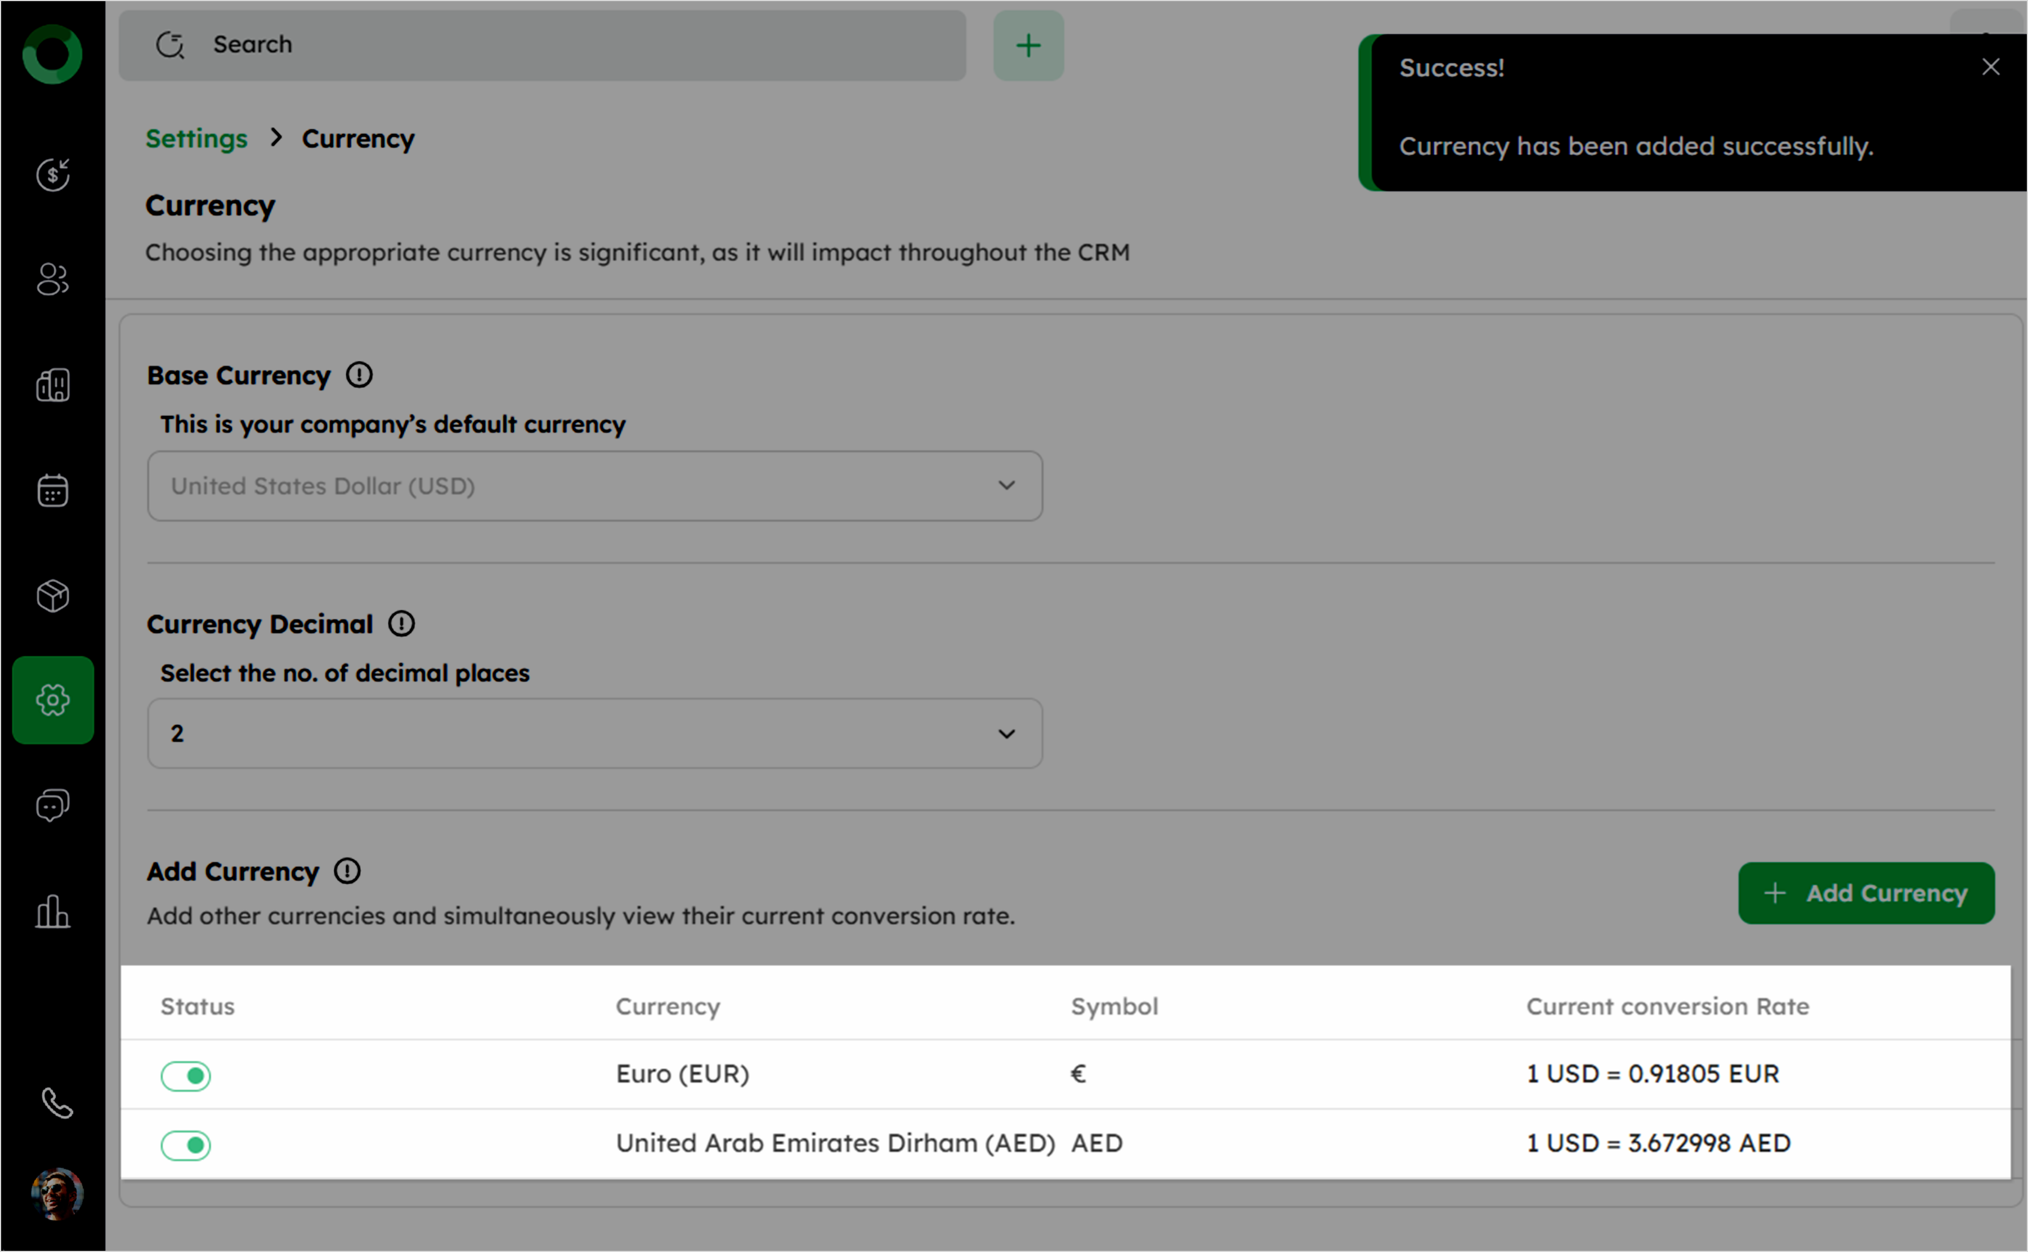Open the companies building icon in sidebar
Image resolution: width=2028 pixels, height=1252 pixels.
coord(53,385)
